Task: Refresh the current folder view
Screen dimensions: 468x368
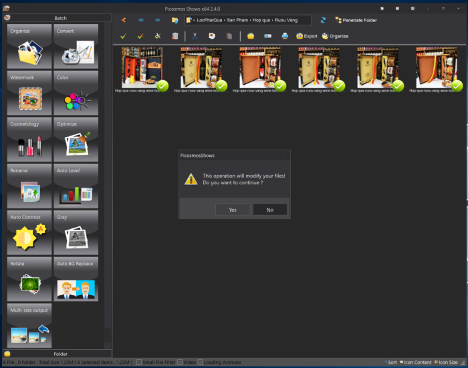Action: (x=323, y=20)
